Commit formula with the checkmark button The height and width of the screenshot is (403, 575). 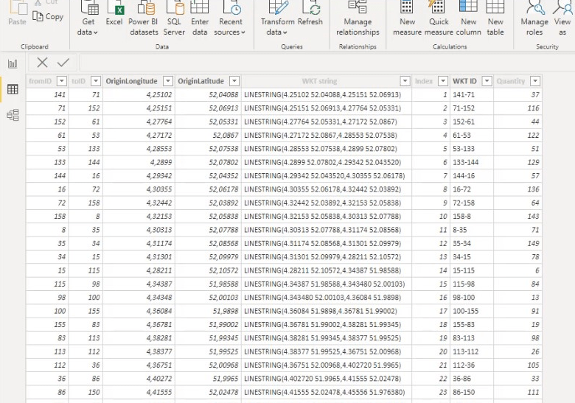[63, 63]
